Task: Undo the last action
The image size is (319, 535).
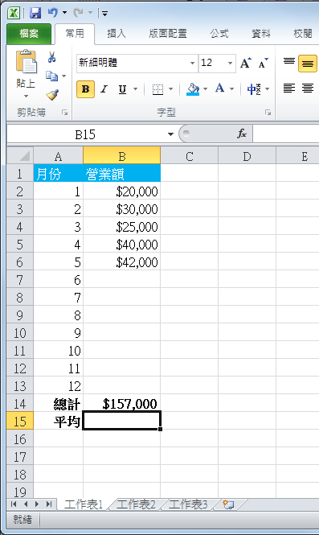Action: (x=53, y=13)
